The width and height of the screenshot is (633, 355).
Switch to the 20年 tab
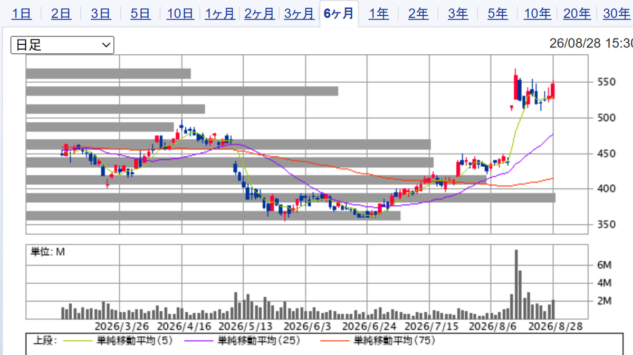click(x=577, y=14)
